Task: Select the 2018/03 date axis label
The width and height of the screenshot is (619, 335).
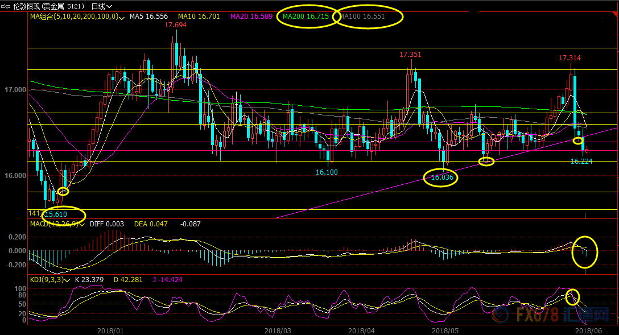Action: tap(277, 330)
